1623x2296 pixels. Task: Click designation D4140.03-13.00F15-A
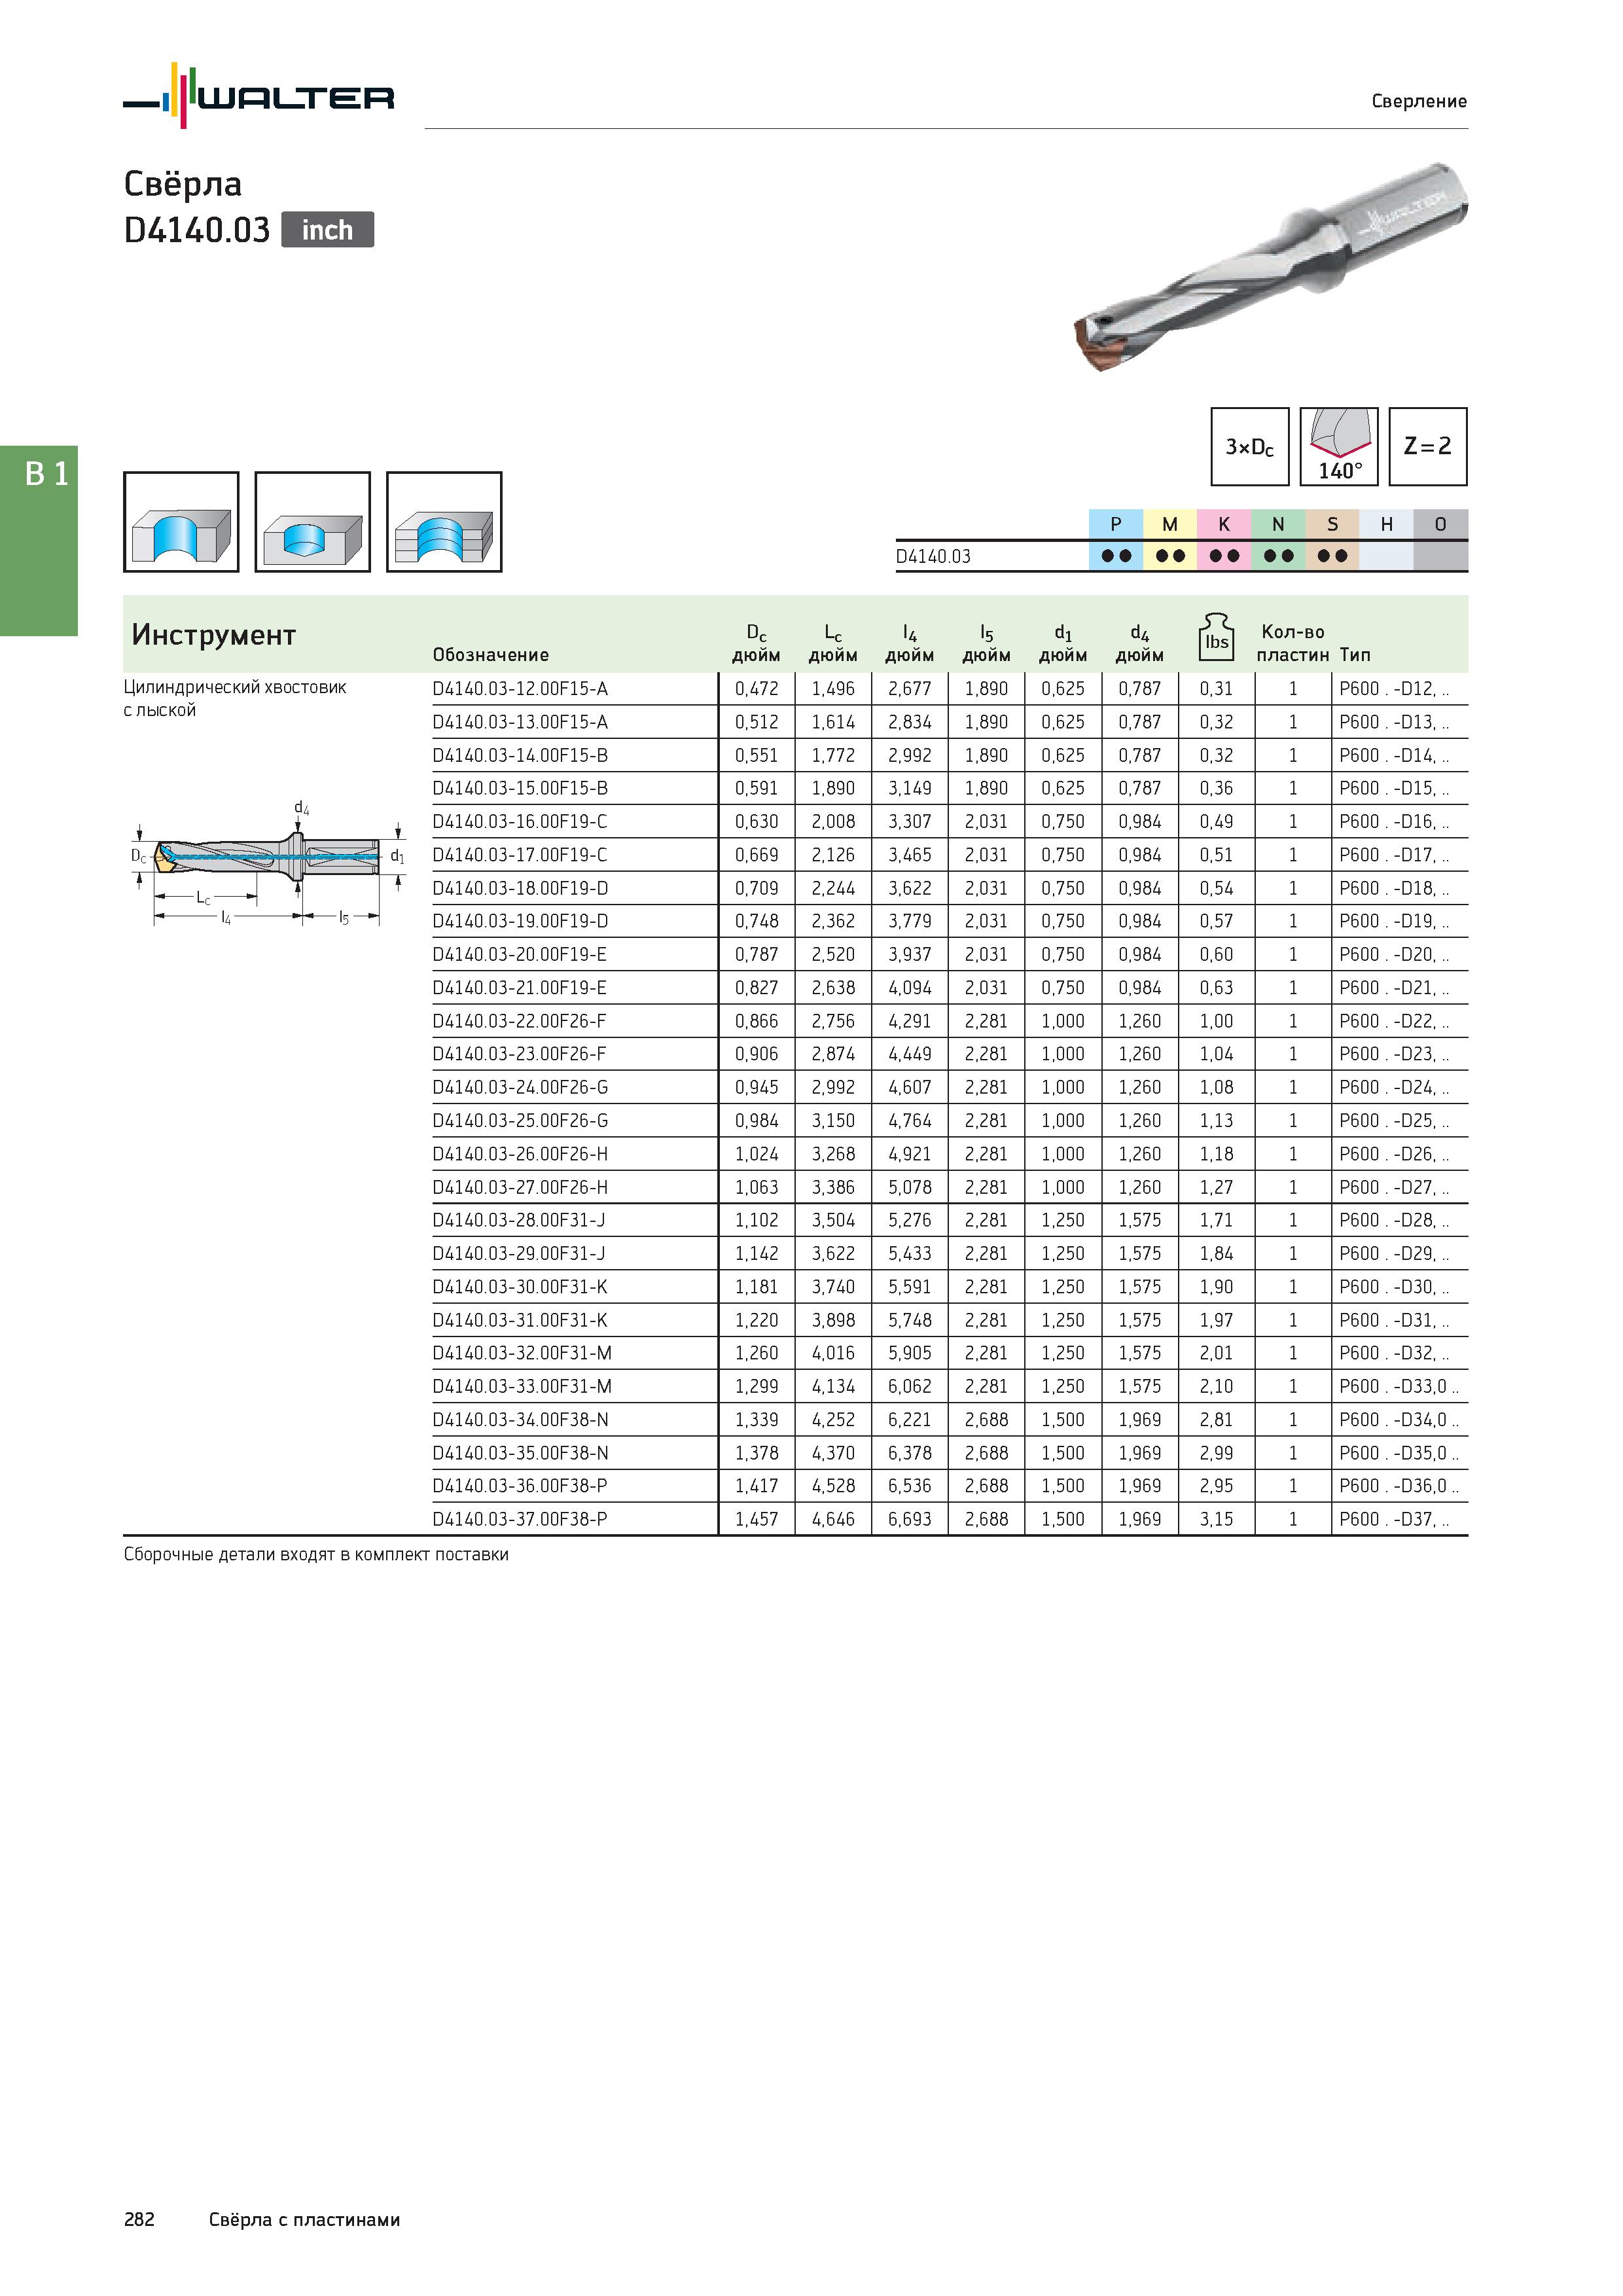click(x=520, y=722)
